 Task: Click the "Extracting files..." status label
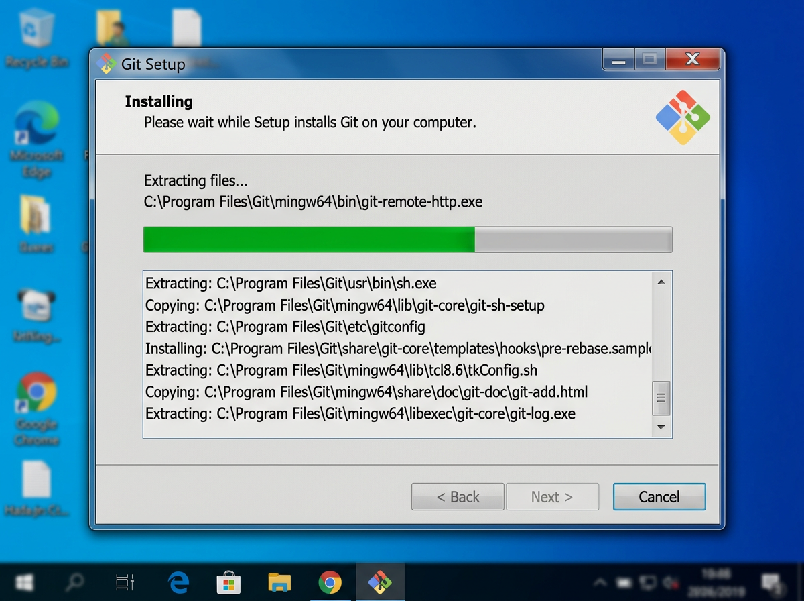(196, 181)
